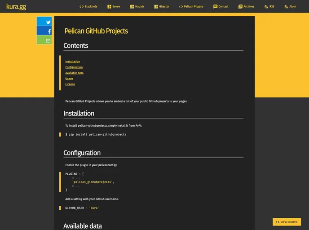This screenshot has width=309, height=230.
Task: Click 'To install pelican-githubprojects' sentence
Action: [x=103, y=125]
